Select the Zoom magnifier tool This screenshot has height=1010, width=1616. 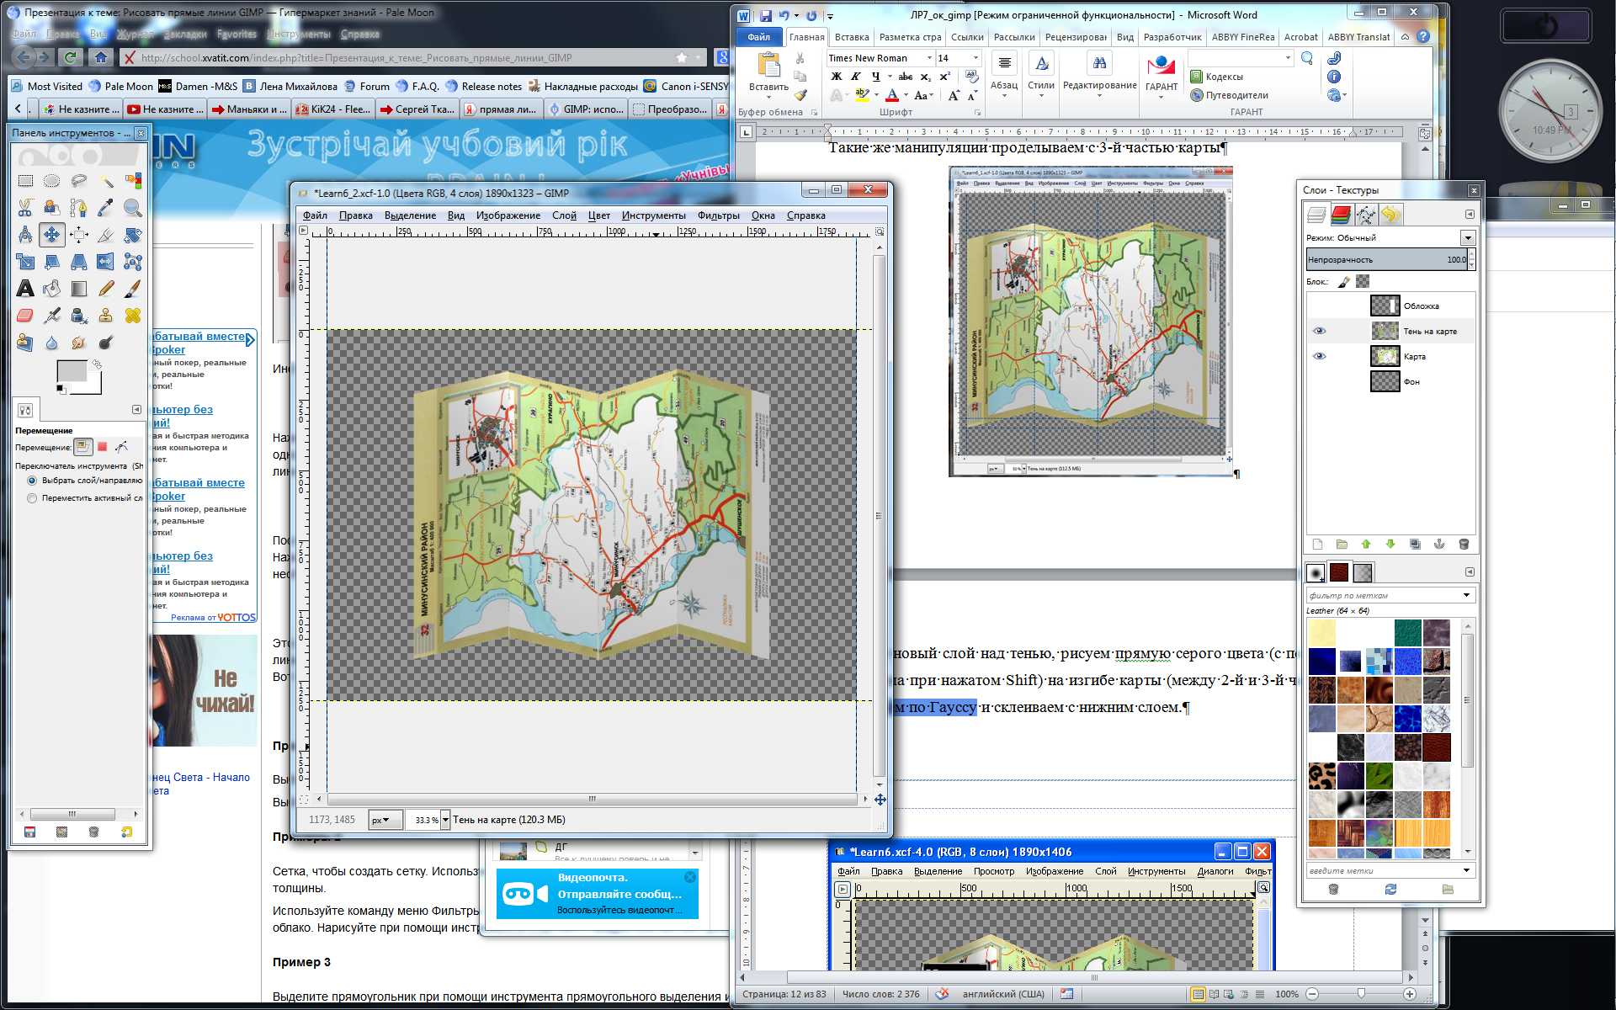point(133,208)
